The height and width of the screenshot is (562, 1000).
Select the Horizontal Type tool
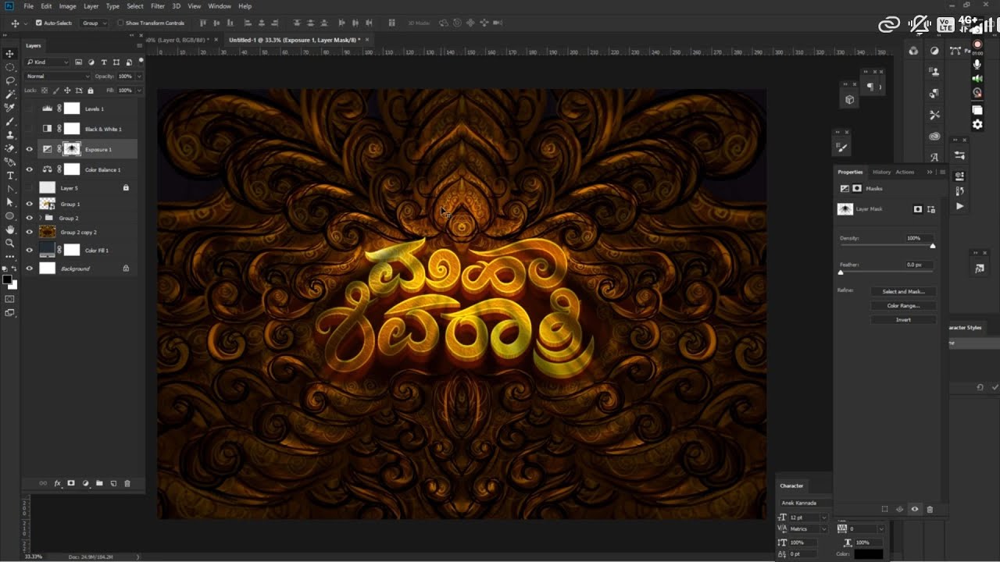[x=10, y=176]
